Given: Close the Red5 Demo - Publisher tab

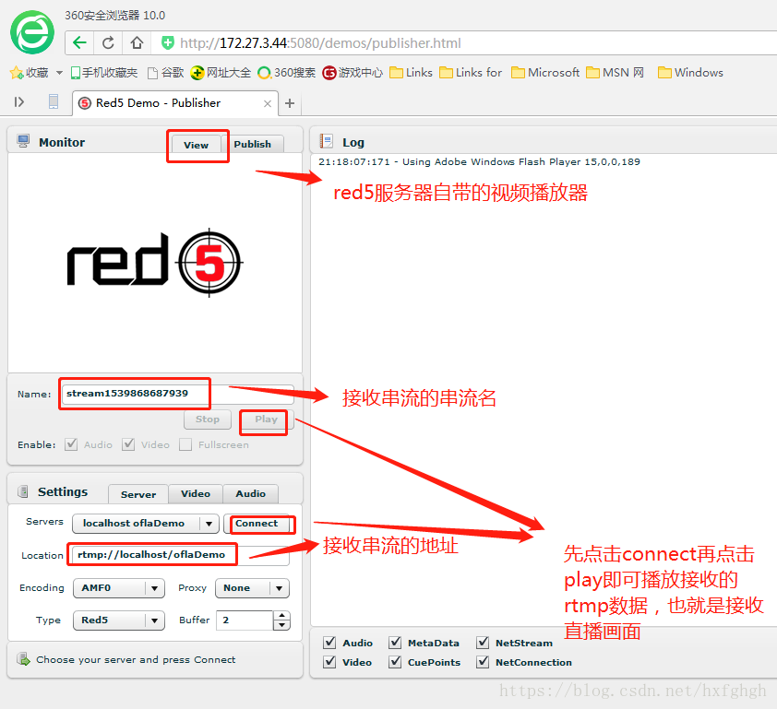Looking at the screenshot, I should click(x=267, y=103).
